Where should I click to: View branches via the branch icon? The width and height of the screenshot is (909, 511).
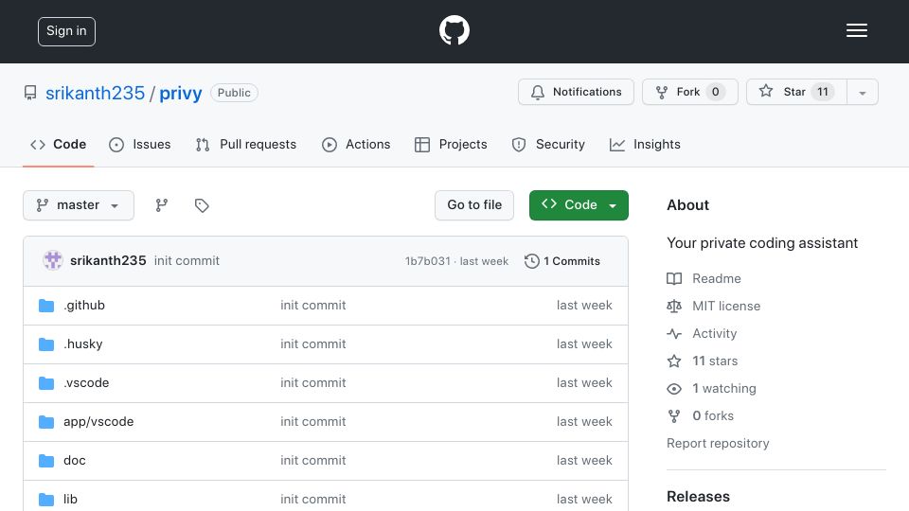click(162, 205)
